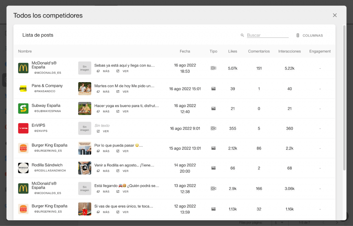This screenshot has height=226, width=353.
Task: Click the Rodilla Sándwich logo icon
Action: [23, 168]
